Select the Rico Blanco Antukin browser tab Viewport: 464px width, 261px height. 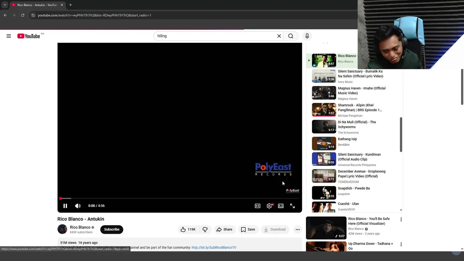(37, 5)
